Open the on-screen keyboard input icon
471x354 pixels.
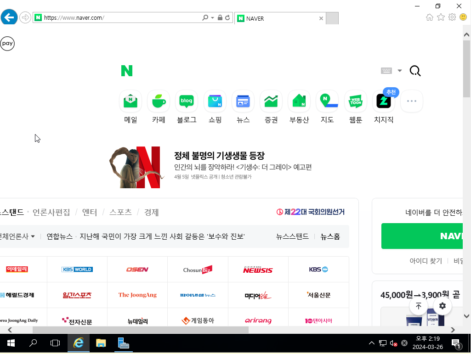[x=386, y=71]
